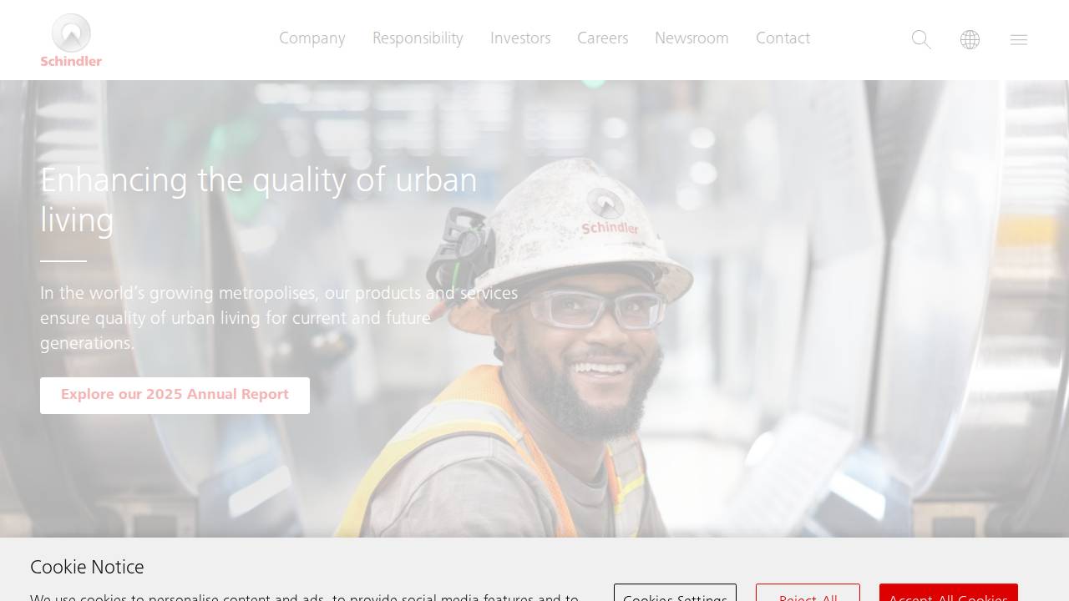Click the hero paragraph about growing metropolises
The width and height of the screenshot is (1069, 601).
pyautogui.click(x=279, y=318)
